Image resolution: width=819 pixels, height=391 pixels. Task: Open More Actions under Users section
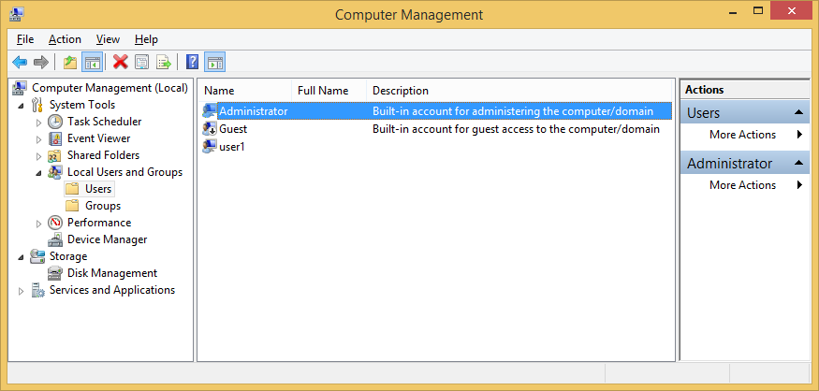[743, 135]
